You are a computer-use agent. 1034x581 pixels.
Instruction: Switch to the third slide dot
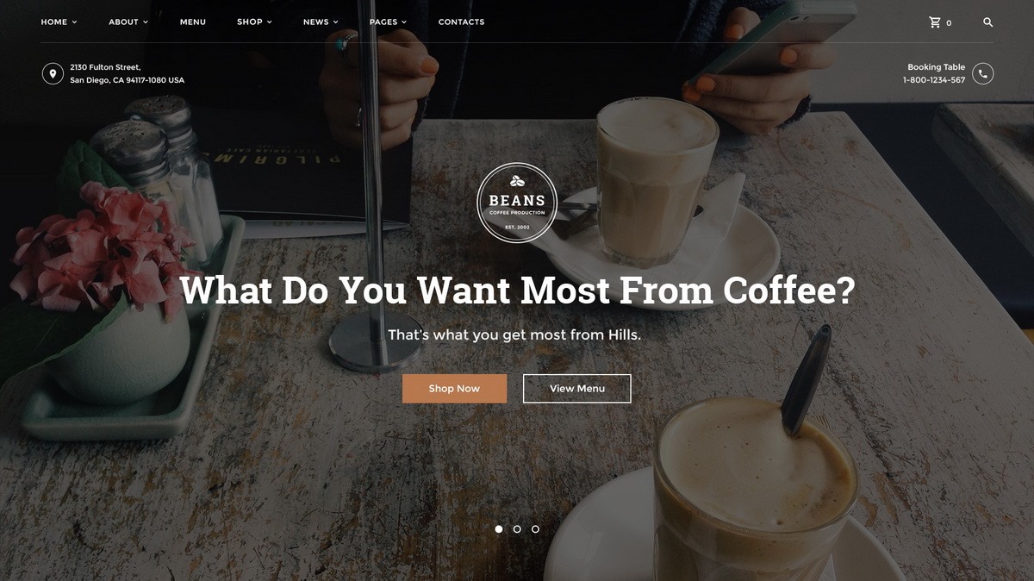coord(535,529)
